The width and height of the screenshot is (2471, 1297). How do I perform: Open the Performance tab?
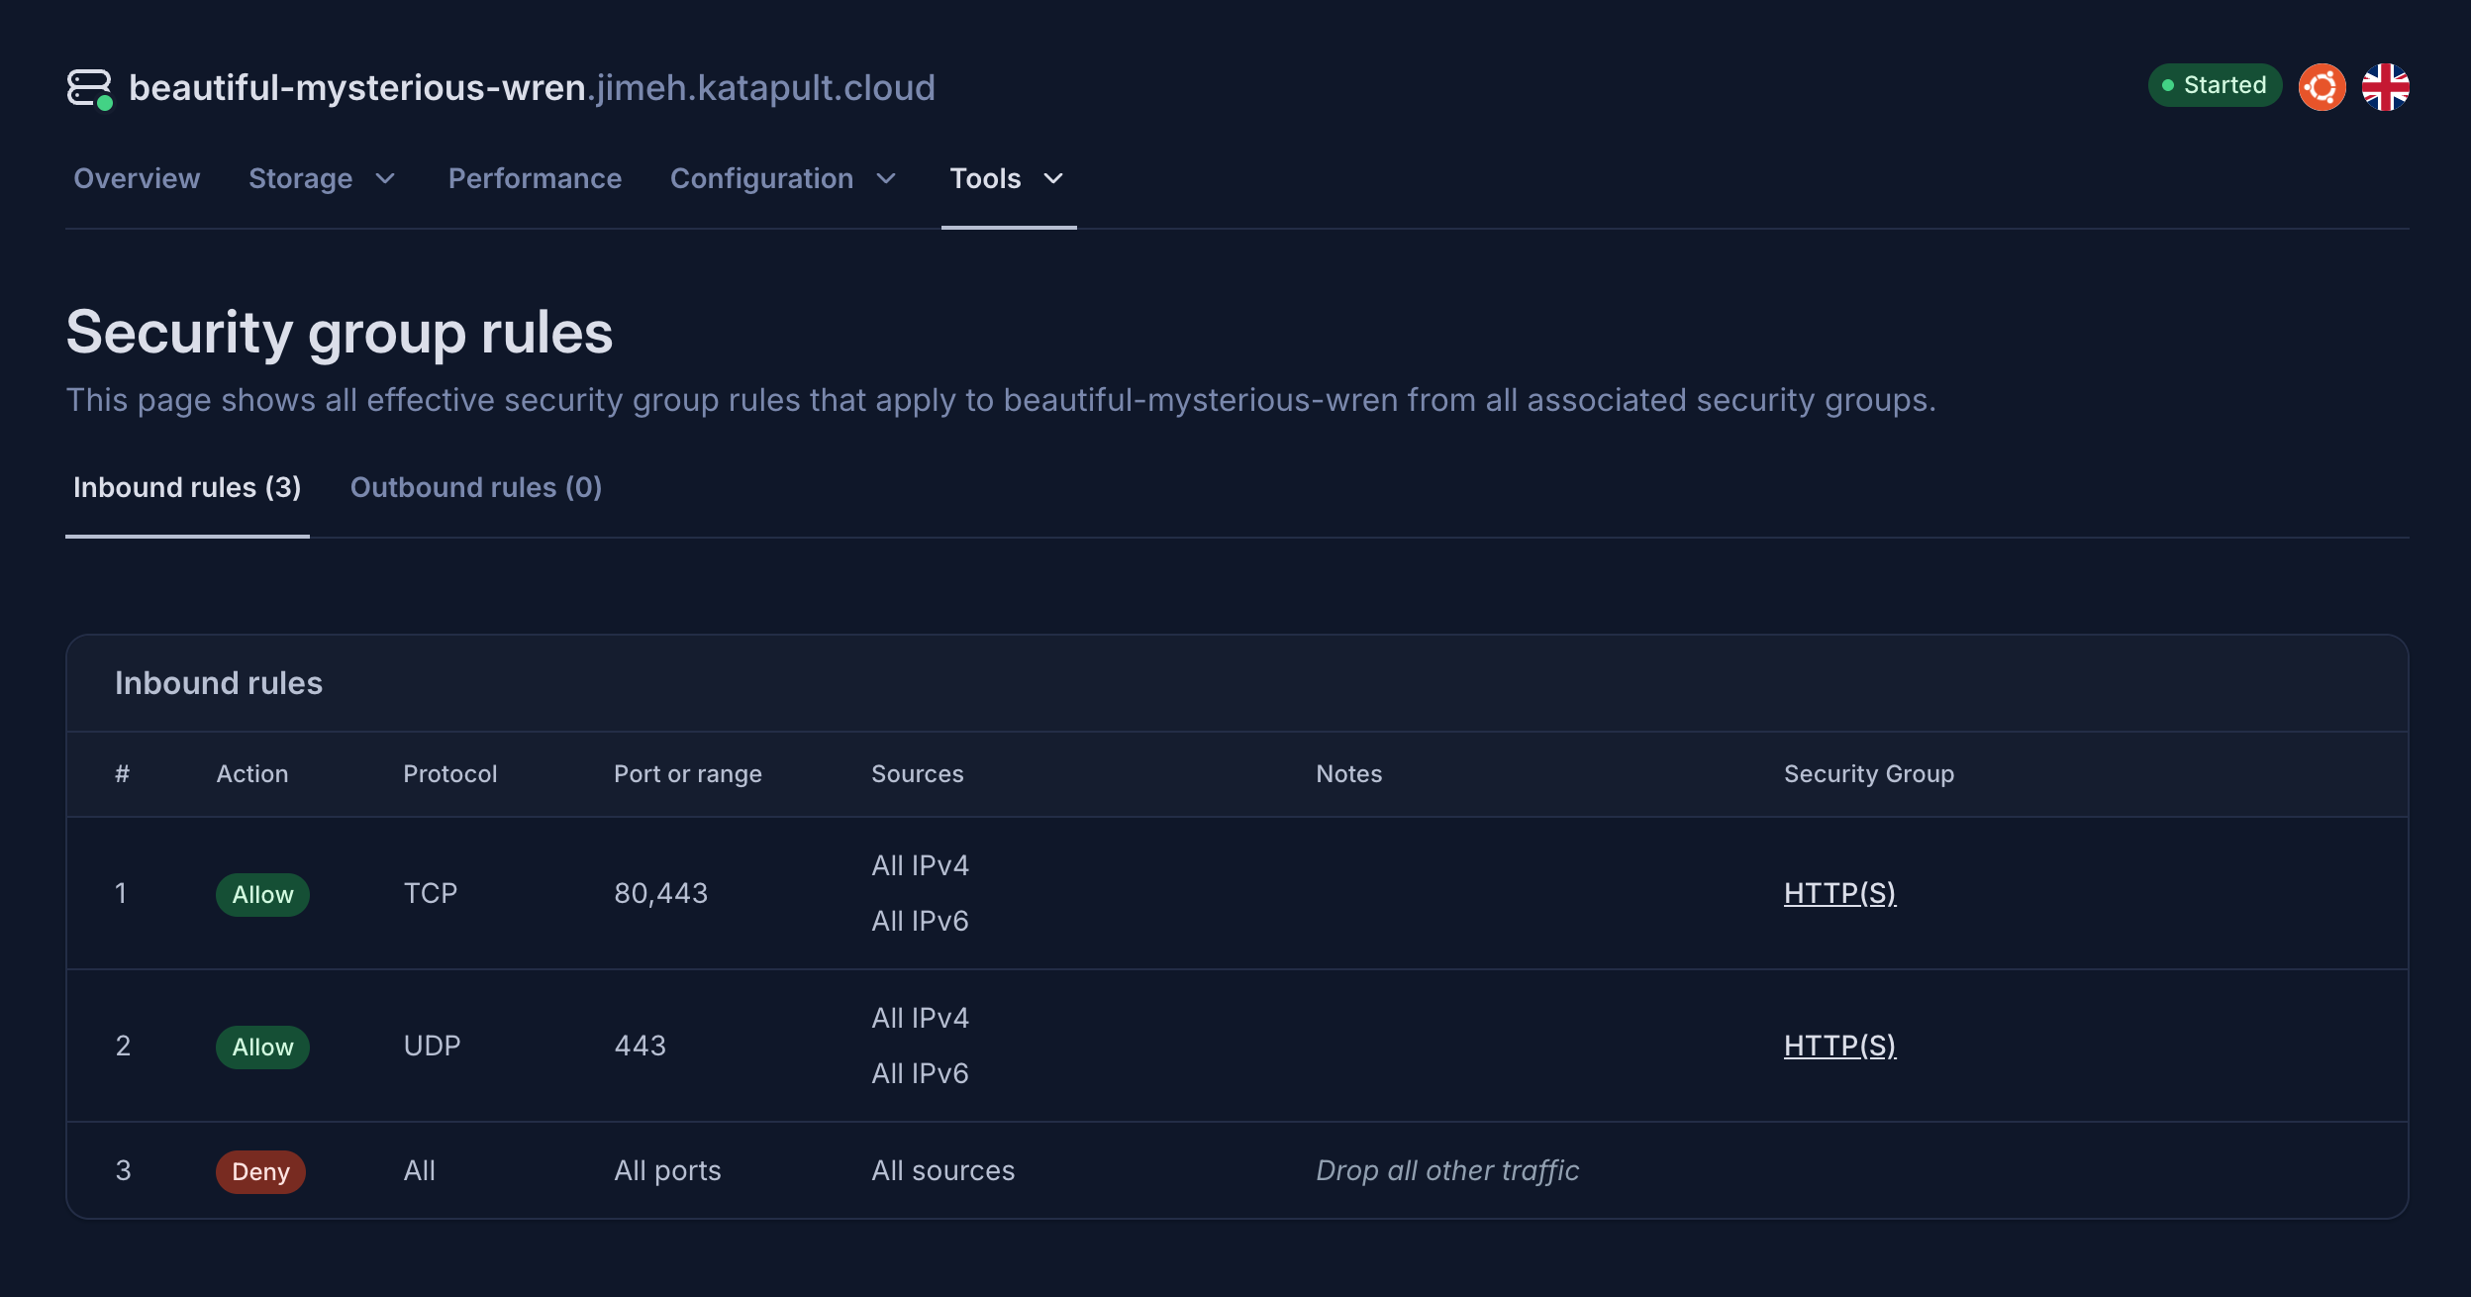535,179
